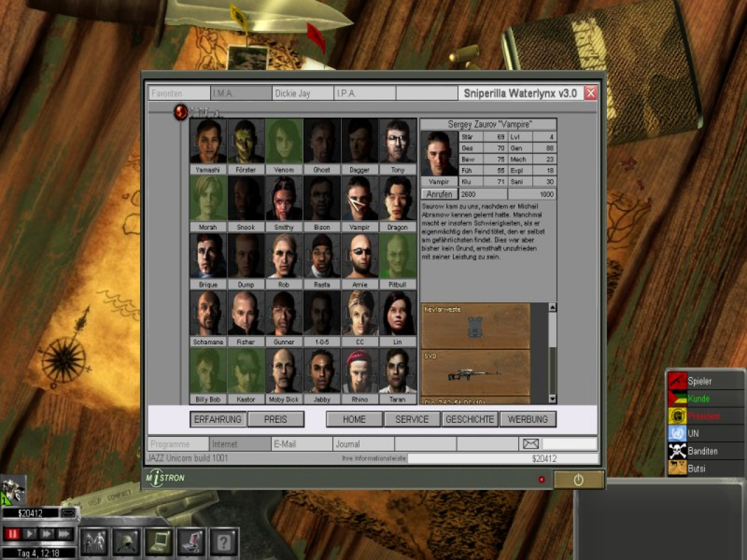Select mercenary Smithy portrait
Screen dimensions: 747x560
[284, 199]
